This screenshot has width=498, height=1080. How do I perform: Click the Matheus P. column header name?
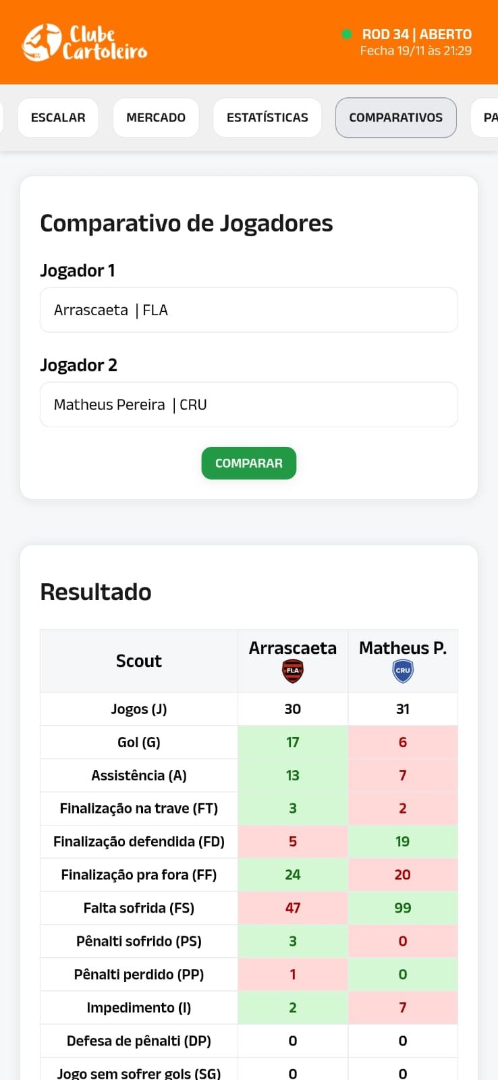(403, 648)
